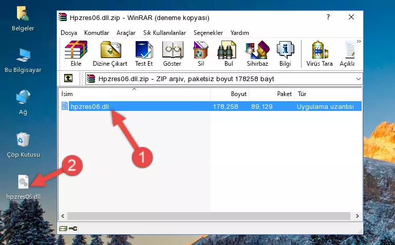This screenshot has width=395, height=245.
Task: Open the Komutlar menu
Action: click(97, 33)
